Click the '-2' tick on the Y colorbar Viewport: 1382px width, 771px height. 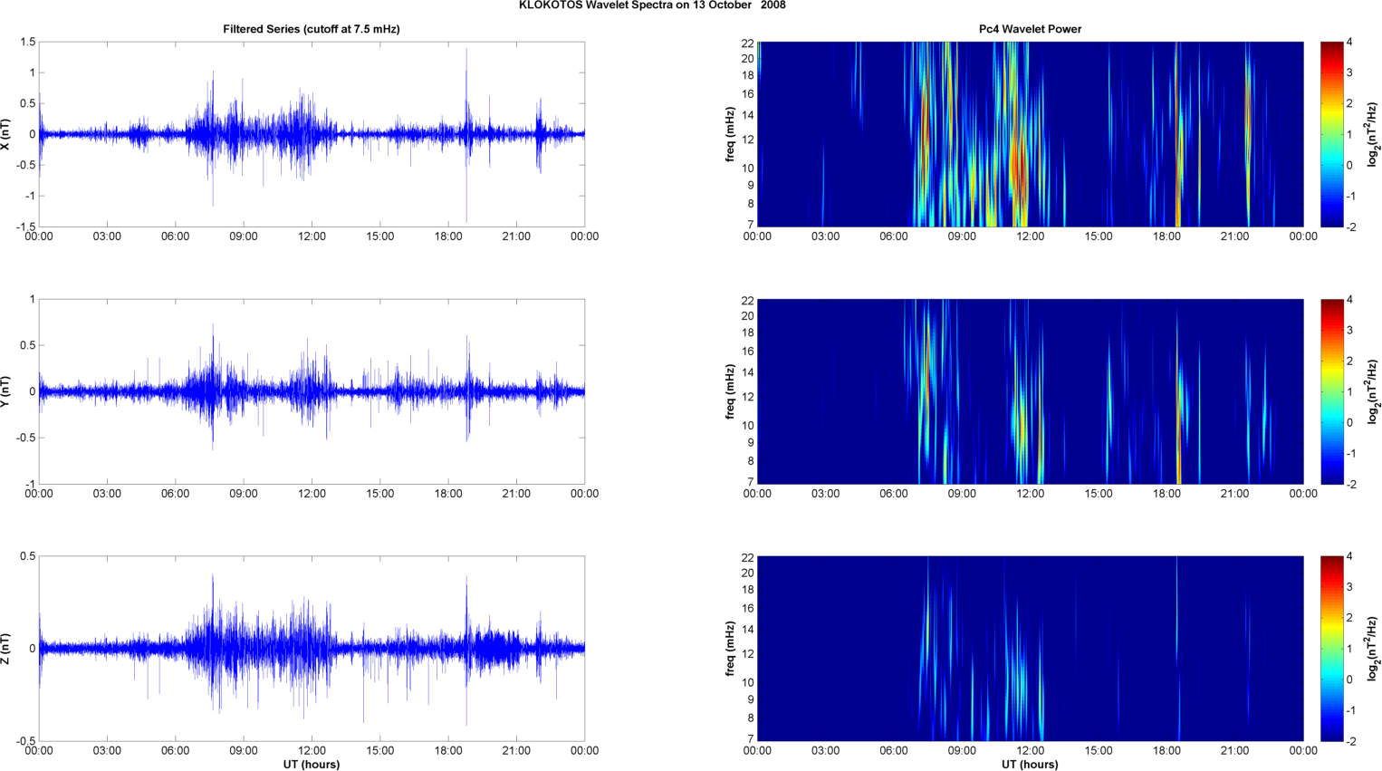coord(1350,485)
